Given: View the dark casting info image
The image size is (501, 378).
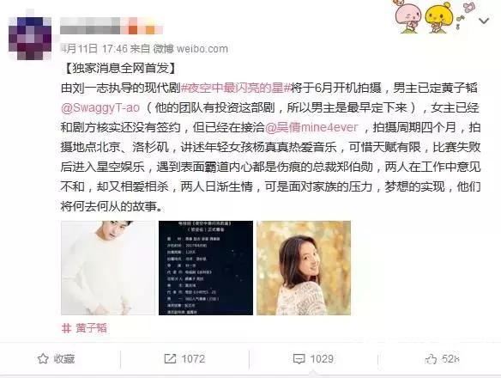Looking at the screenshot, I should click(206, 268).
